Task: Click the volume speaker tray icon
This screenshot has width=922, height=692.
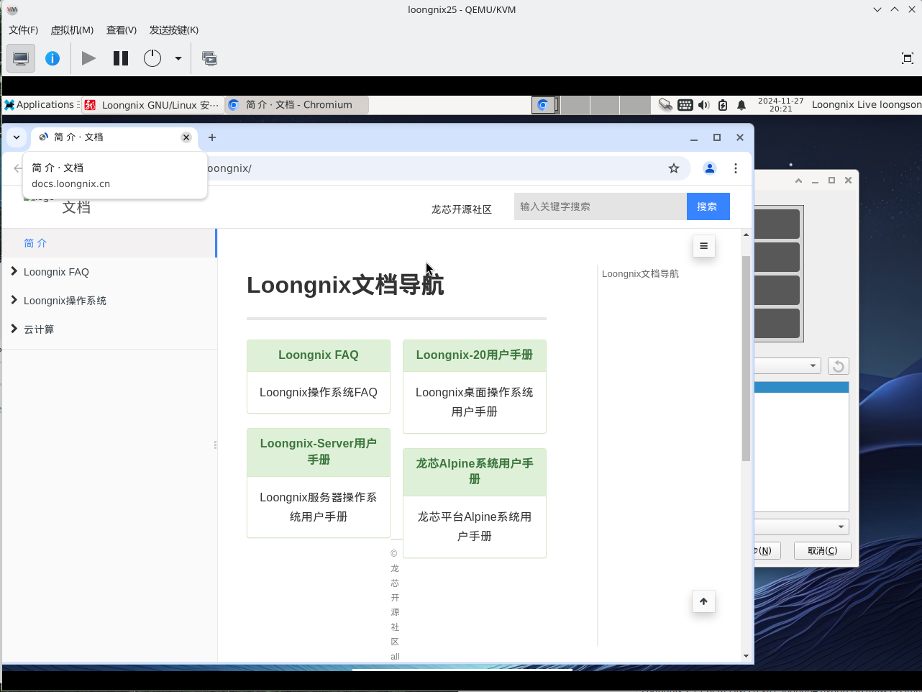Action: pos(704,105)
